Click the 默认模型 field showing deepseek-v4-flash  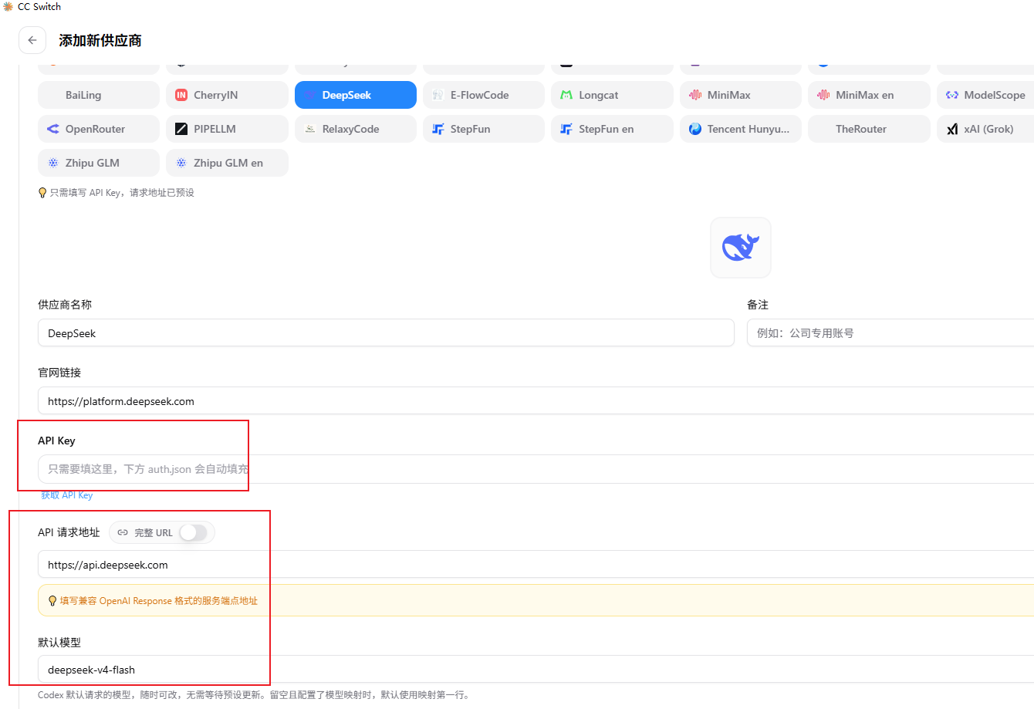(536, 670)
